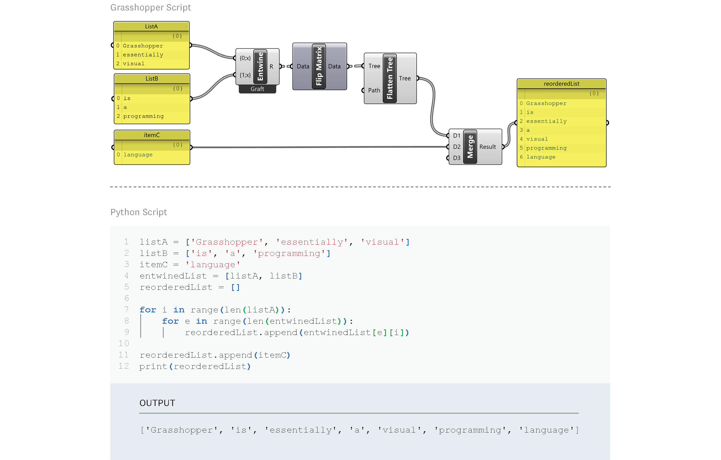Select the Entwine component icon
The image size is (721, 460).
pyautogui.click(x=260, y=67)
